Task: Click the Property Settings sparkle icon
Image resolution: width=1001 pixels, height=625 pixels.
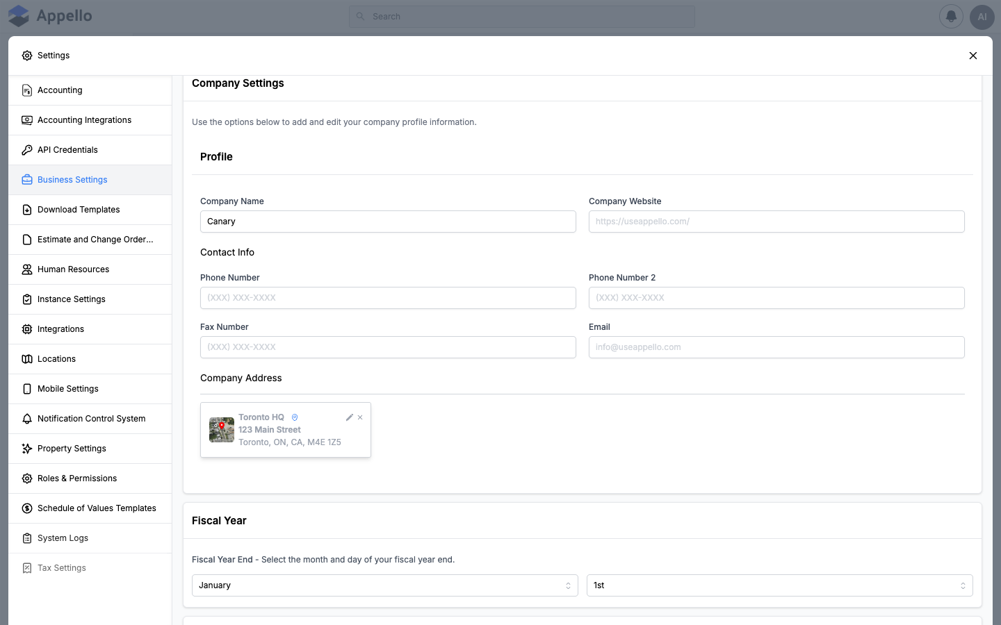Action: pos(27,449)
